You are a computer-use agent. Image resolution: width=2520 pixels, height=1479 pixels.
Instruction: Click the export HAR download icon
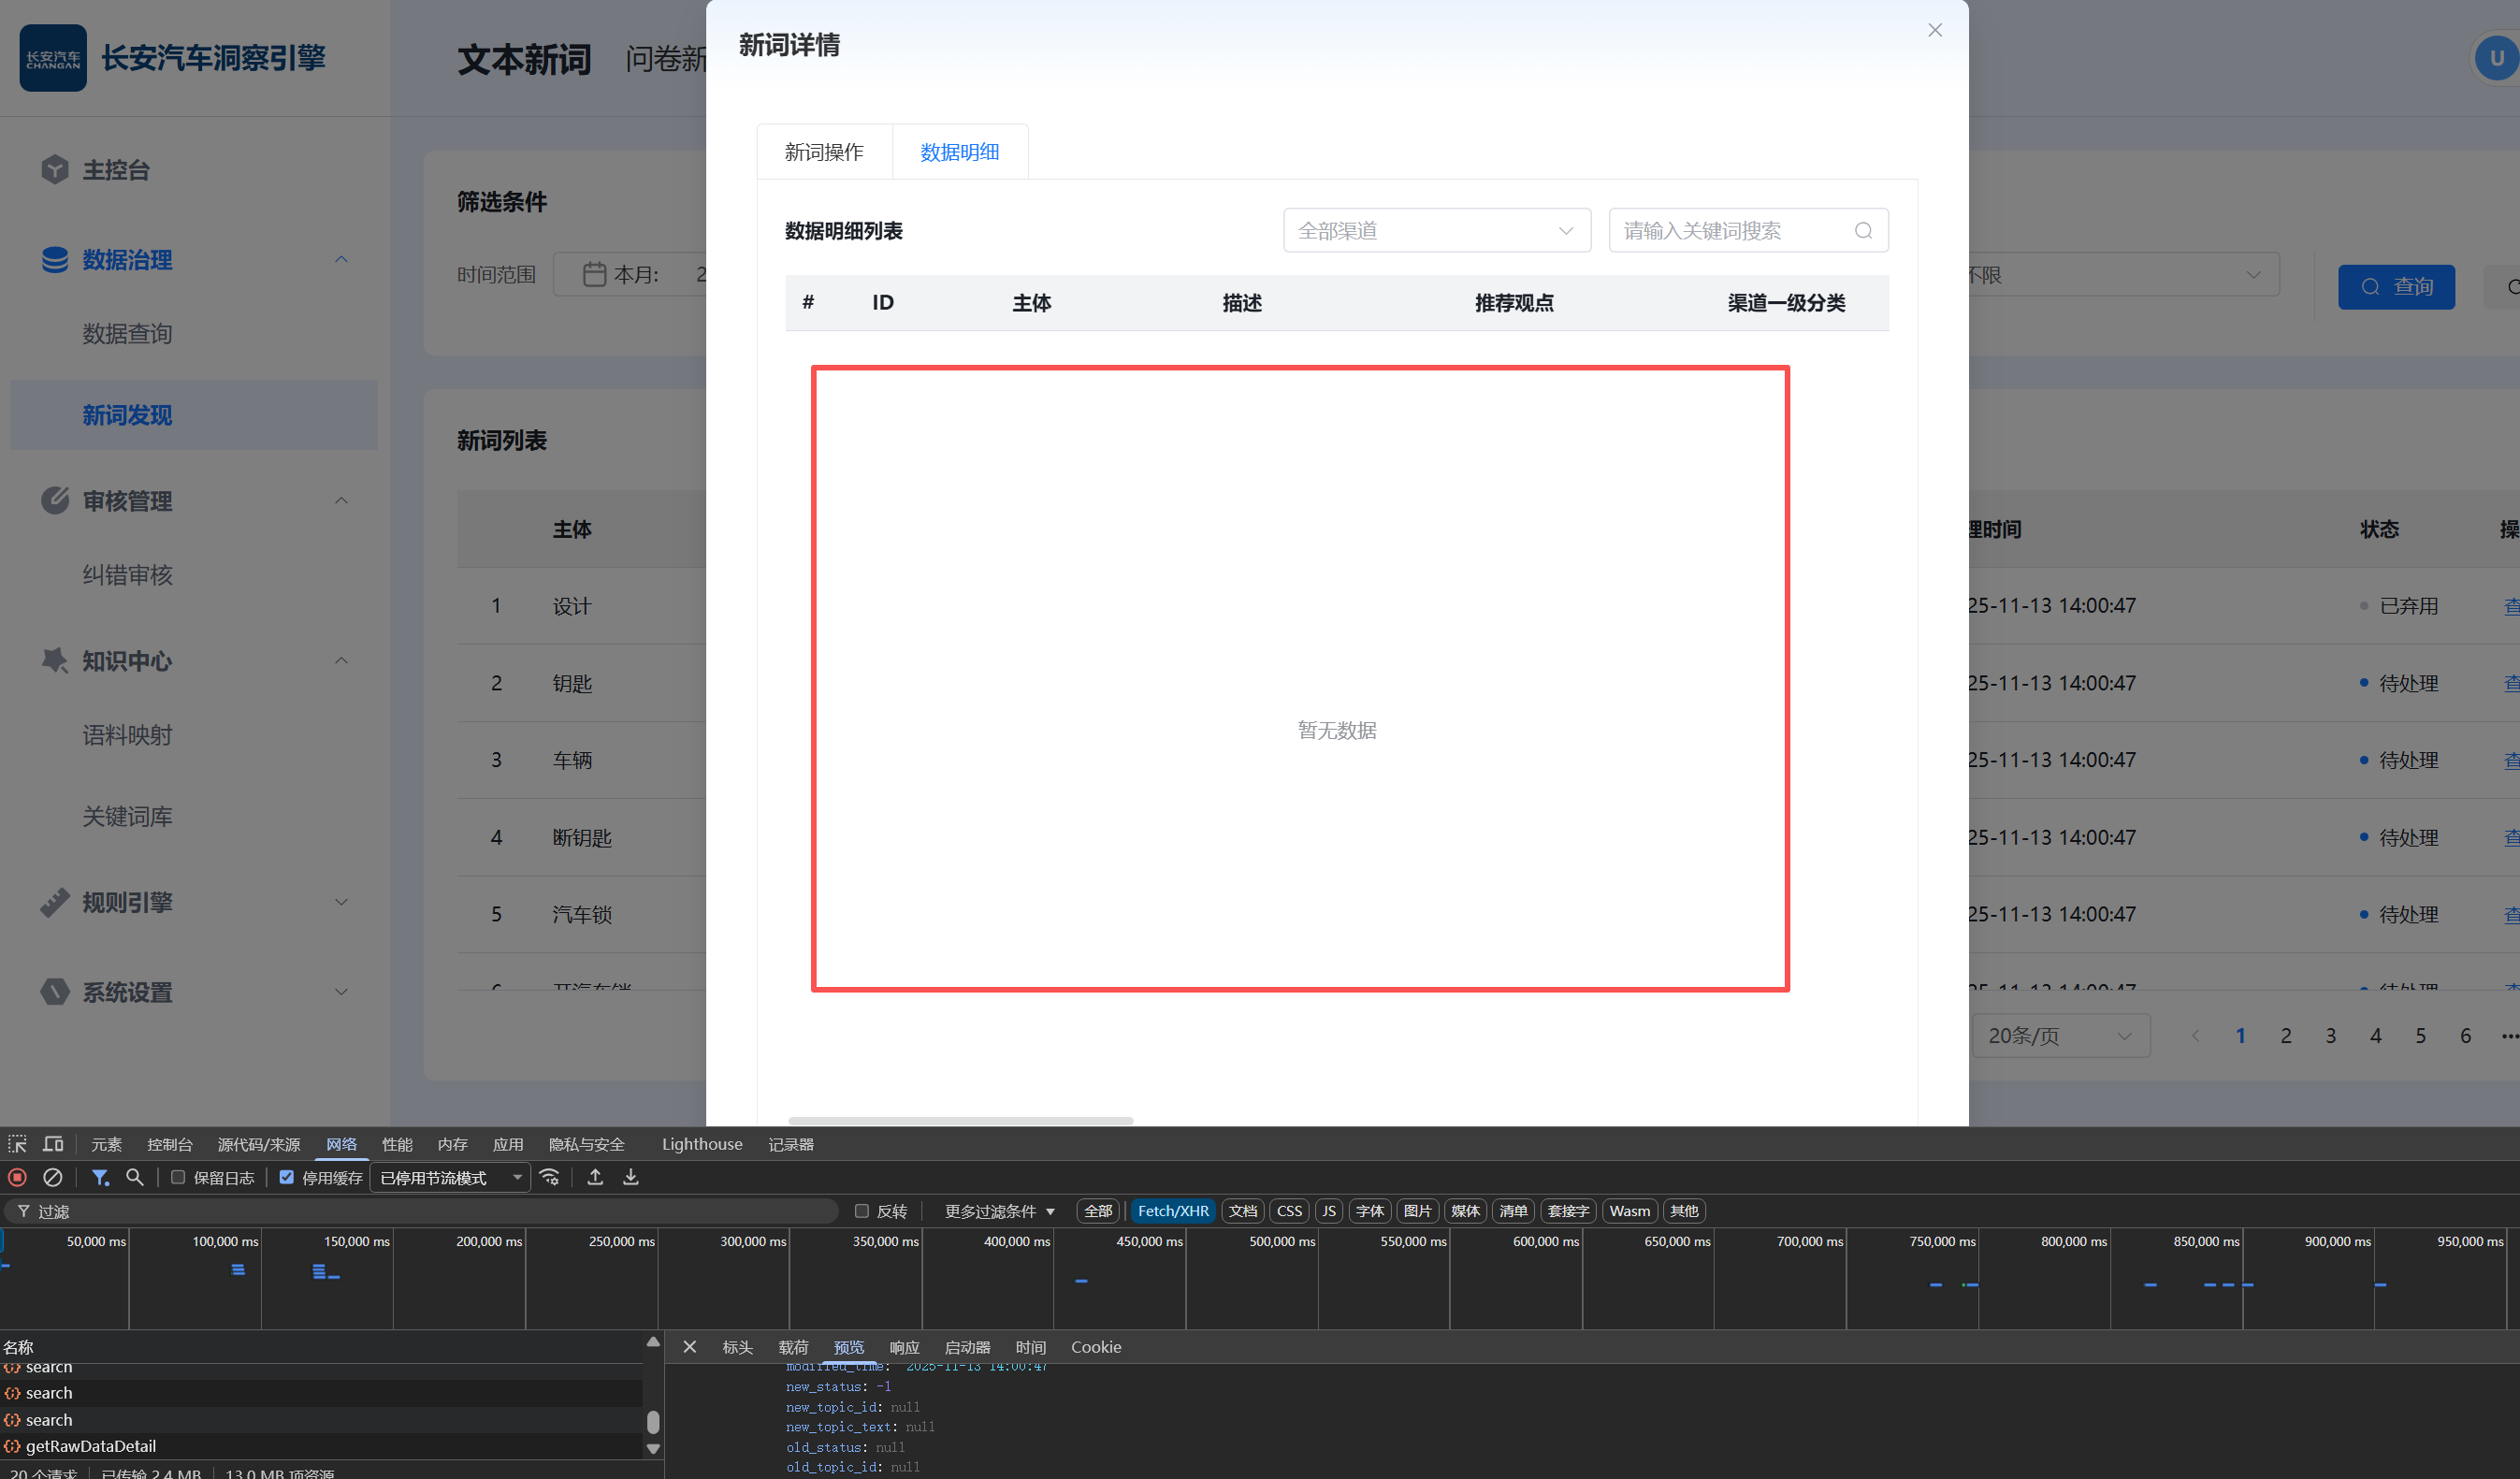[631, 1177]
